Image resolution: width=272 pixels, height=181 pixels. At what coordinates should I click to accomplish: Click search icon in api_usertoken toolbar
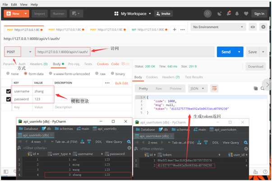[246, 143]
